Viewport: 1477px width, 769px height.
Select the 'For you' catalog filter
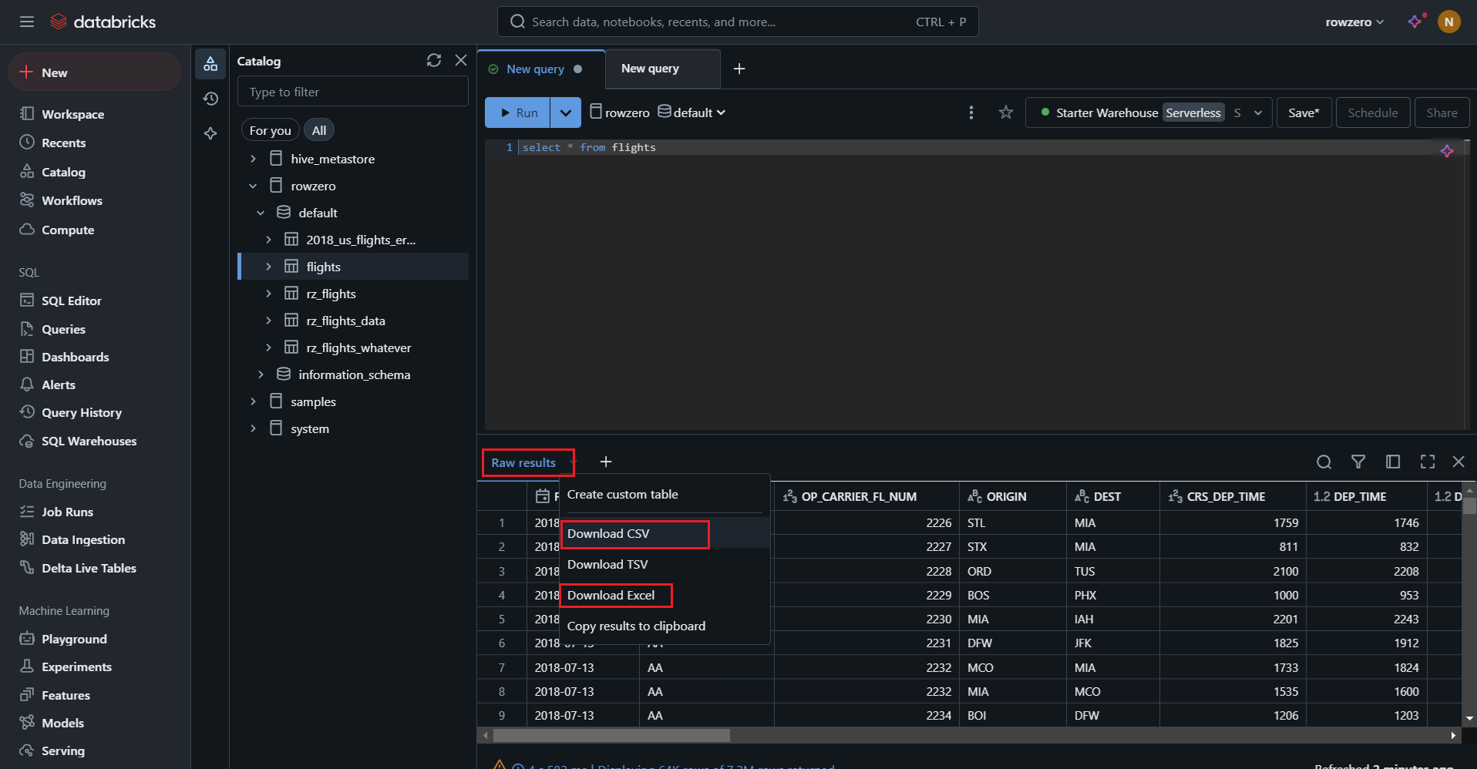point(270,130)
